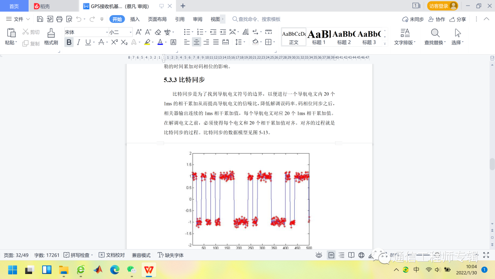
Task: Click the Print icon
Action: [59, 19]
